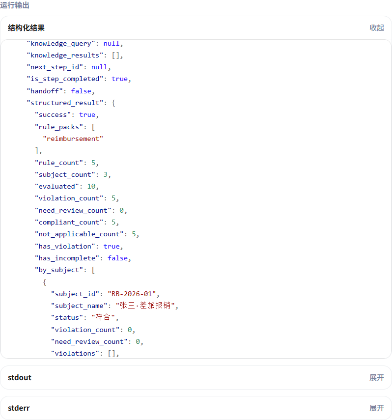Click the "subject_count" key
The image size is (392, 420).
(65, 175)
